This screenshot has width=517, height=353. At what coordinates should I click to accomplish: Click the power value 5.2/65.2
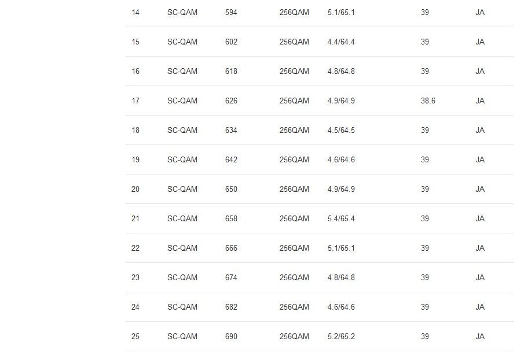pyautogui.click(x=341, y=336)
